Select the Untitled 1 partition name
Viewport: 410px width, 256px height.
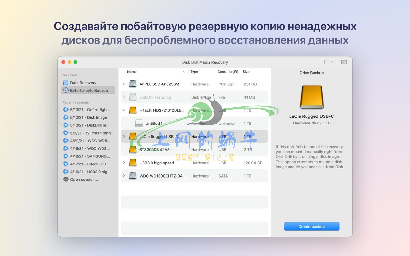tap(154, 124)
